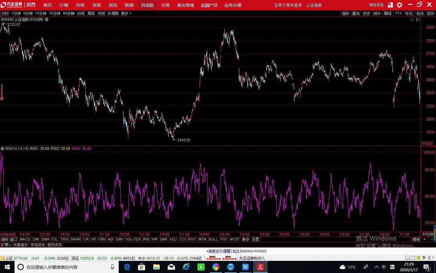Click the red-green market breadth indicator
Viewport: 436px width, 273px height.
[x=222, y=258]
